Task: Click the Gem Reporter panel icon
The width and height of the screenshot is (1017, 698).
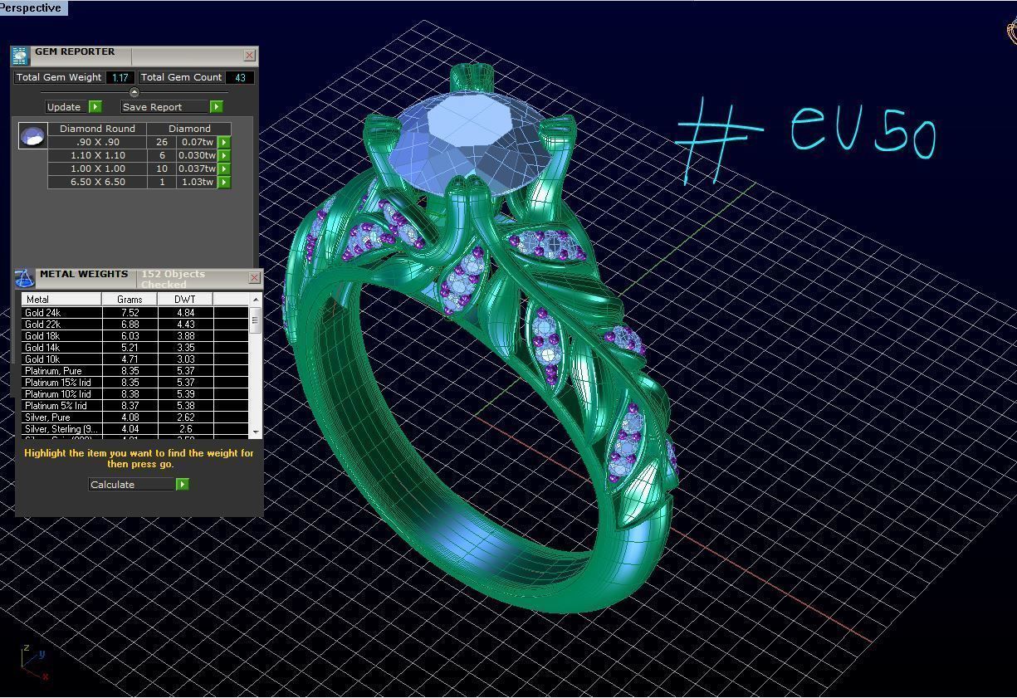Action: [21, 56]
